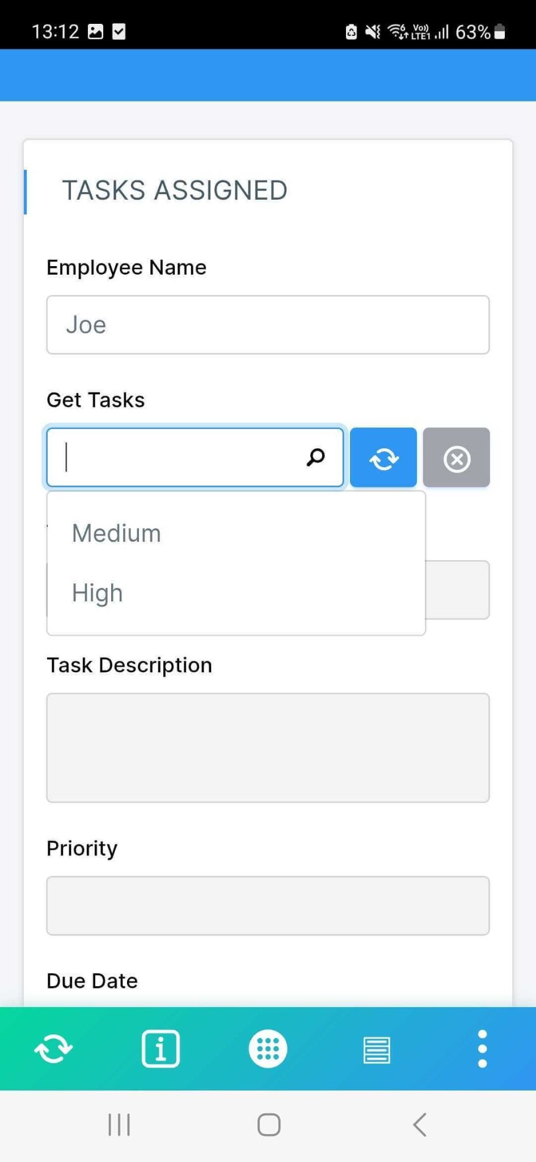The image size is (536, 1162).
Task: Click the blue refresh button beside Get Tasks
Action: click(383, 458)
